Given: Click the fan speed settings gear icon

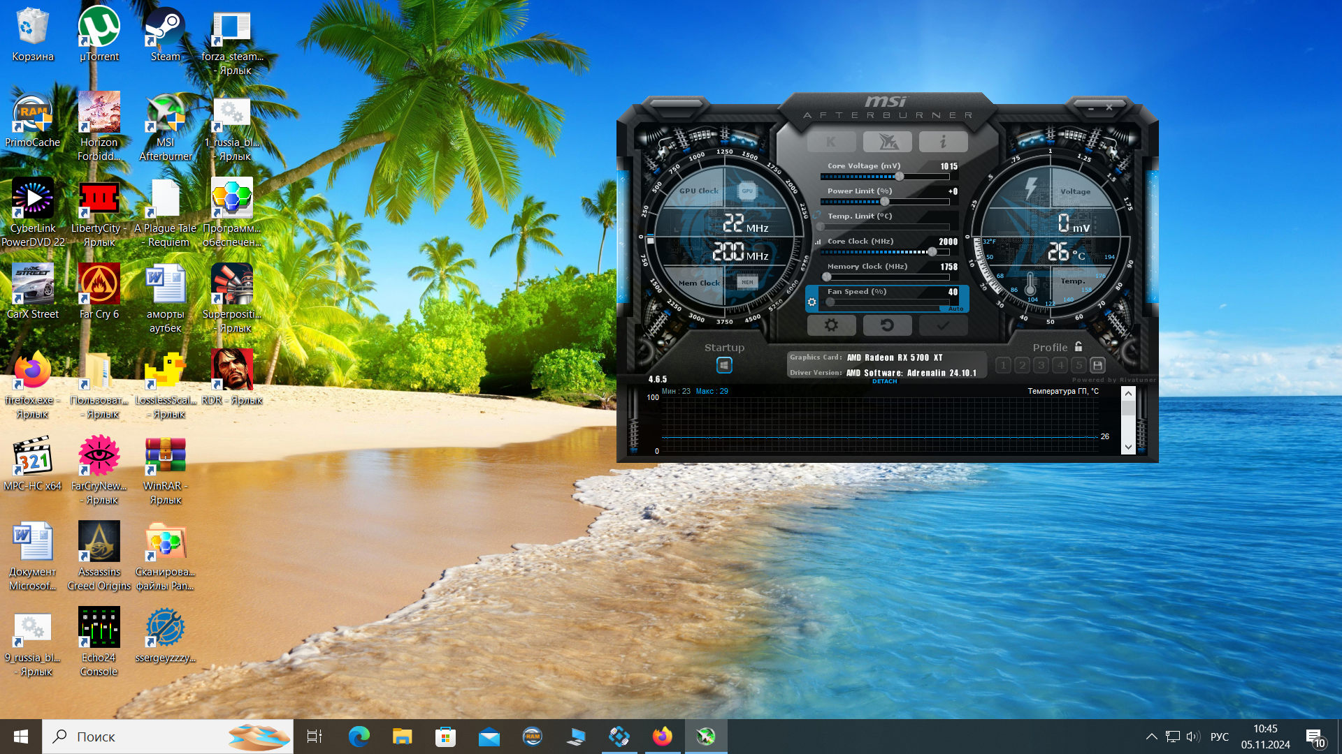Looking at the screenshot, I should click(811, 302).
